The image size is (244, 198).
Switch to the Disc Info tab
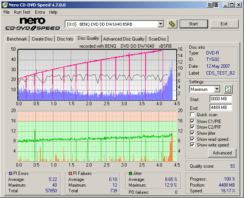coord(65,39)
